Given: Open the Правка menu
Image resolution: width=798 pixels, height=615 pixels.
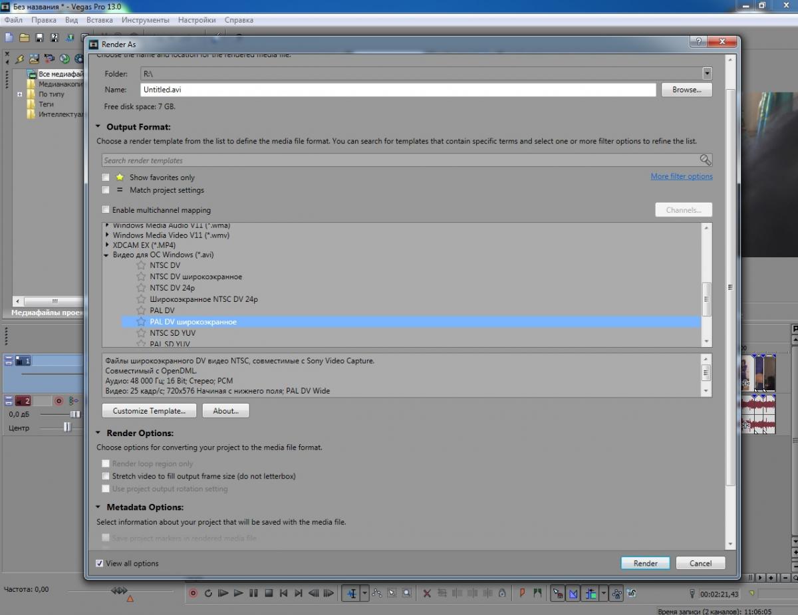Looking at the screenshot, I should [44, 20].
